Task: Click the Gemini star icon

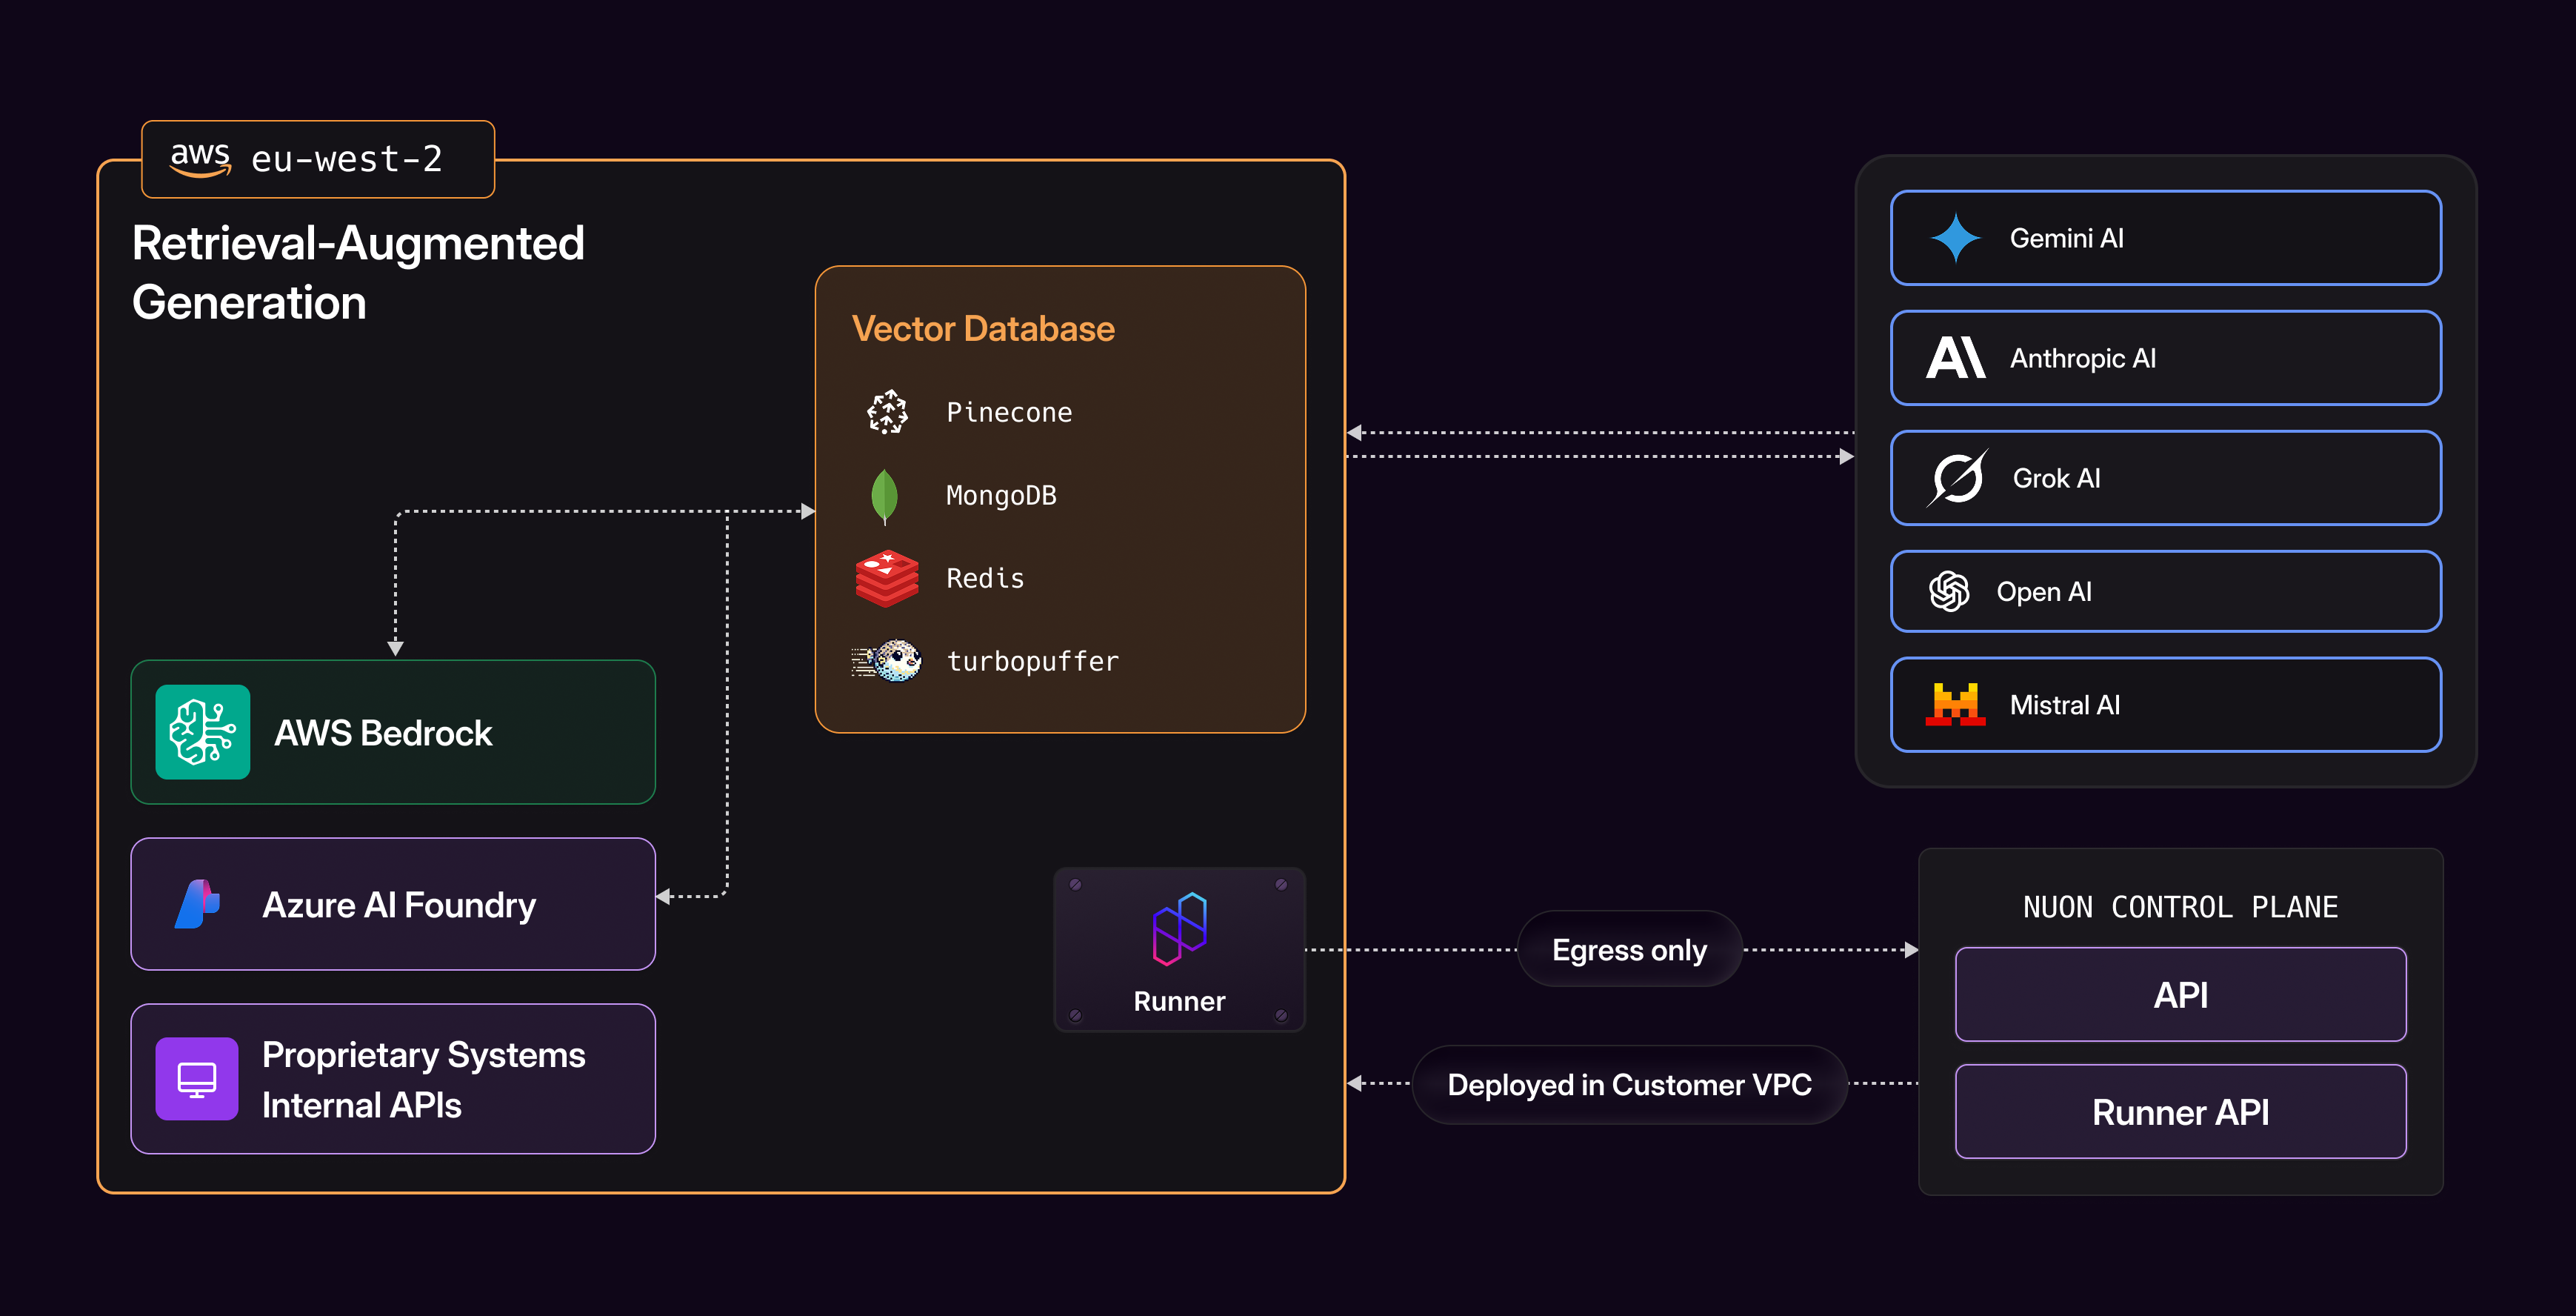Action: (1955, 238)
